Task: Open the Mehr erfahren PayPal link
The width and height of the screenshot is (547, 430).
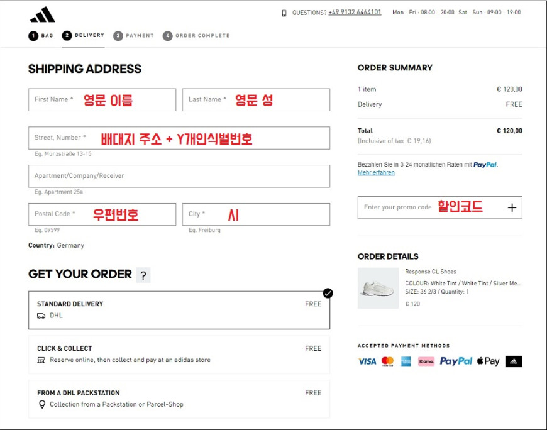Action: point(376,173)
